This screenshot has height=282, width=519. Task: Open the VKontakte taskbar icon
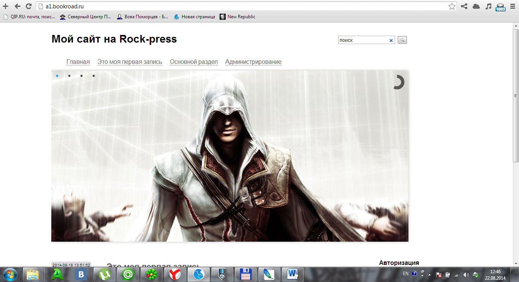pos(80,274)
